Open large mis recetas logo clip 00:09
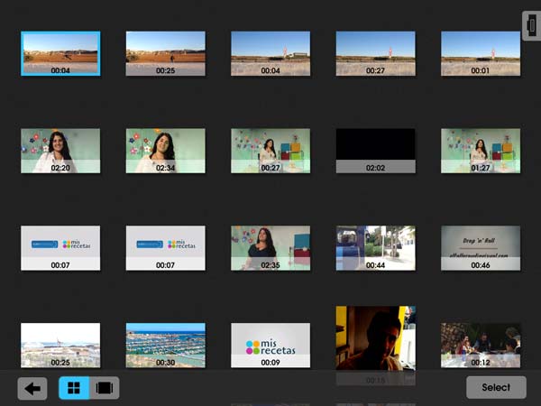 (x=270, y=346)
